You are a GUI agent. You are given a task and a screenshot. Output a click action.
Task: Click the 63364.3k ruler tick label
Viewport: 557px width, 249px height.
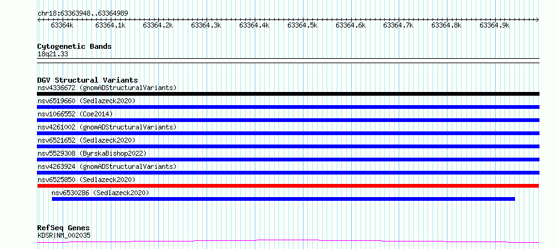tap(206, 25)
